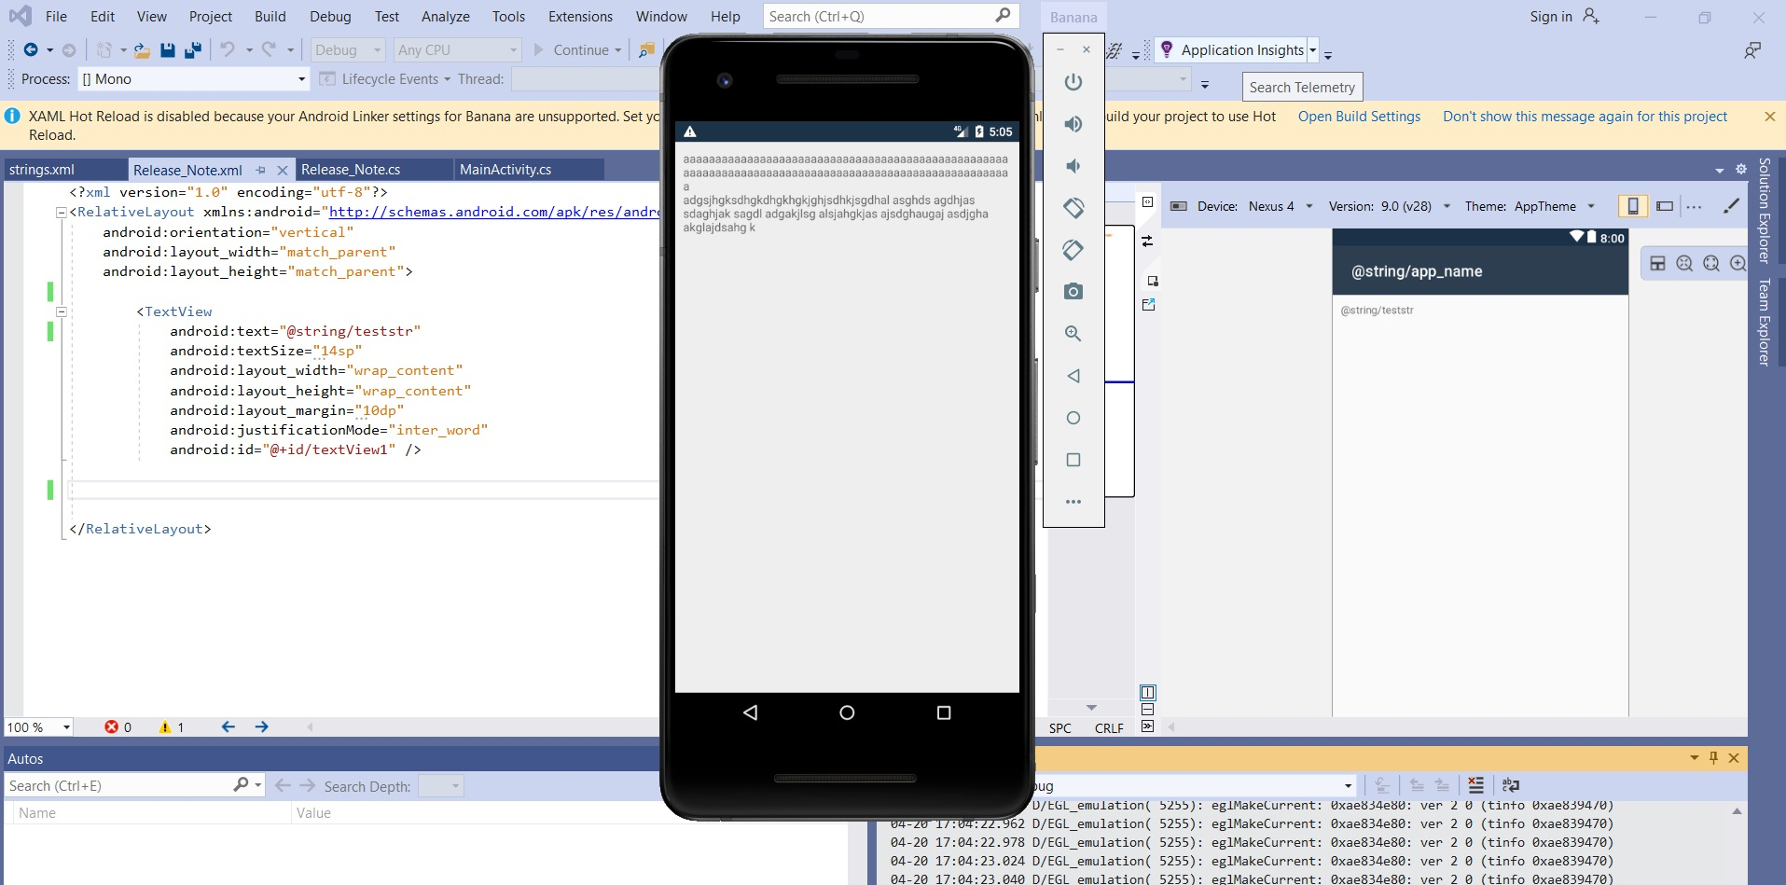The height and width of the screenshot is (885, 1786).
Task: Expand the Lifecycle Events dropdown
Action: pos(447,79)
